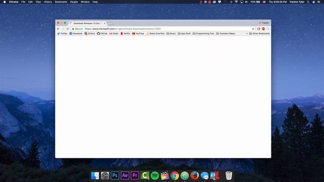Open the Help menu

tap(95, 2)
